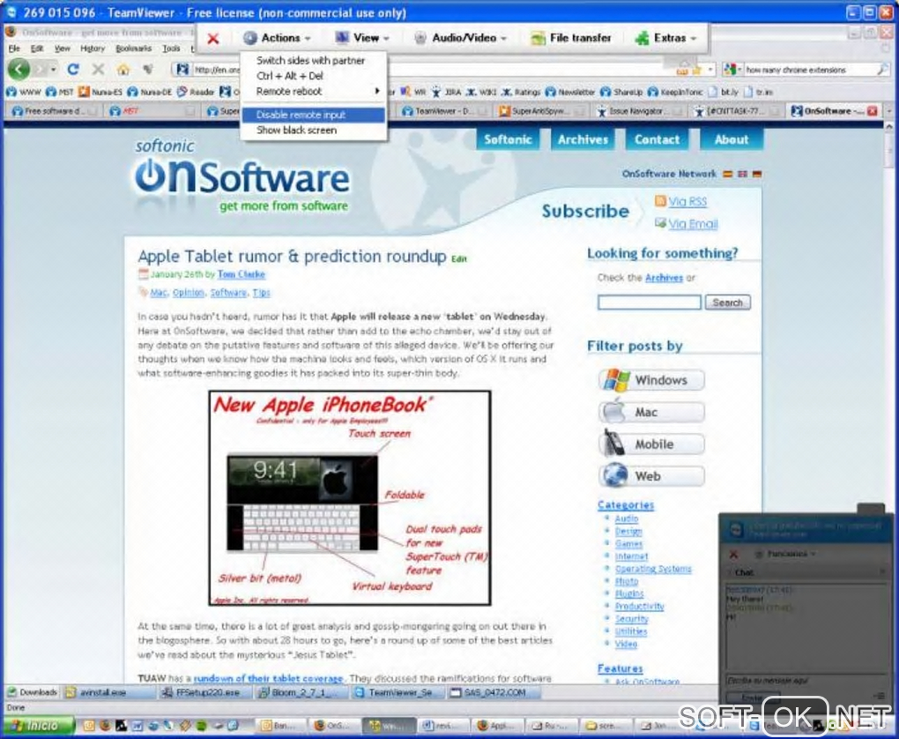Go to browser Home icon
The width and height of the screenshot is (899, 739).
click(x=123, y=70)
